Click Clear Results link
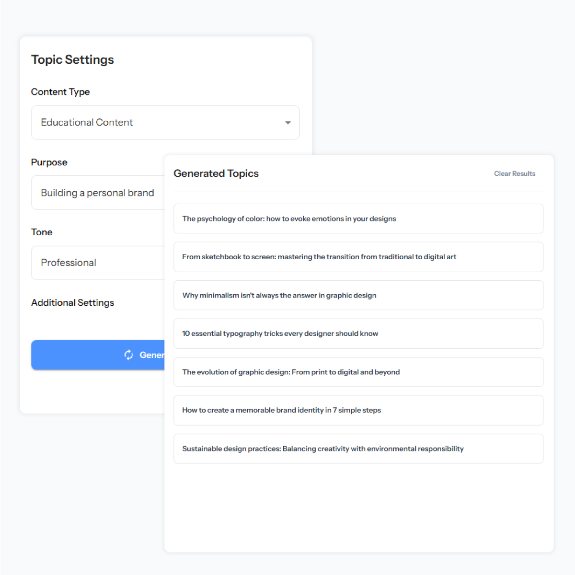 click(515, 173)
